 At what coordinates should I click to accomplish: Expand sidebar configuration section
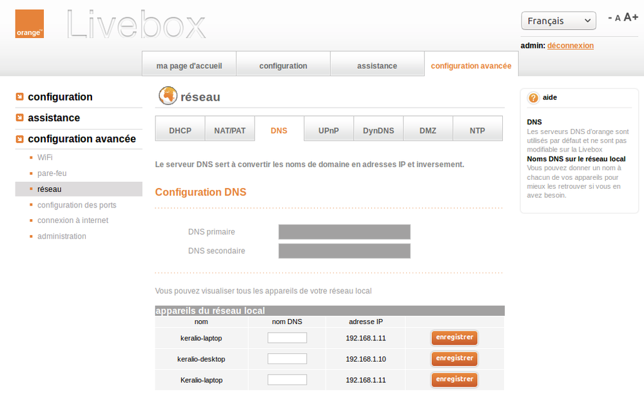pos(61,97)
